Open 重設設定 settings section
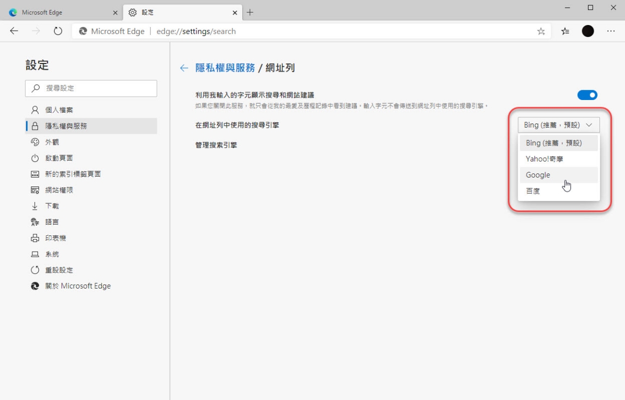The image size is (625, 400). 91,270
